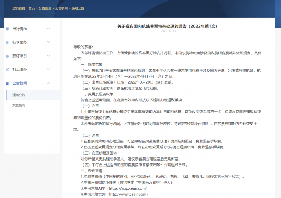Click the announcement title heading
The image size is (281, 198).
pos(167,26)
